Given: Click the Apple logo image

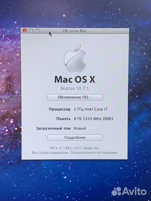Looking at the screenshot, I should point(75,58).
